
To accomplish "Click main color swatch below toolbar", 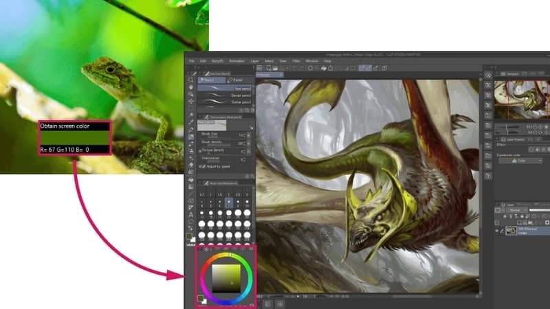I will [190, 236].
